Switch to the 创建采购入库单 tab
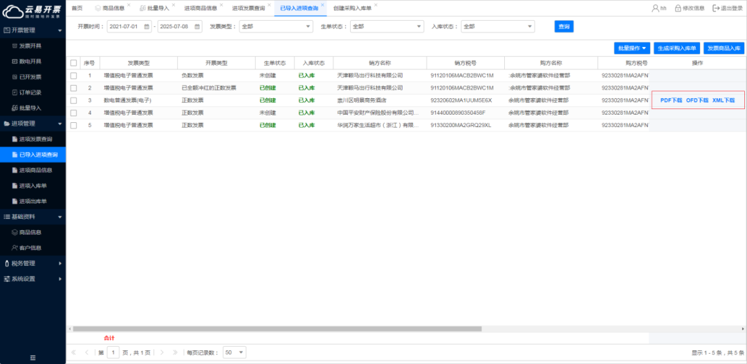This screenshot has height=364, width=747. [x=351, y=8]
